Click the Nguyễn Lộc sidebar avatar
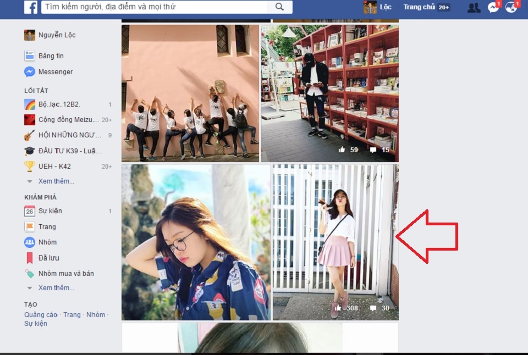The height and width of the screenshot is (355, 528). 30,35
